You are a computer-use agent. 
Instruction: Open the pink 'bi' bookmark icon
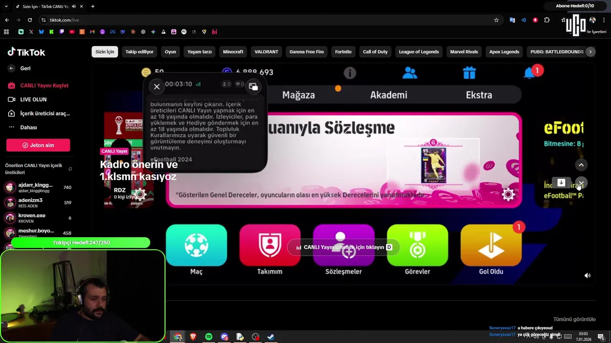pos(214,32)
